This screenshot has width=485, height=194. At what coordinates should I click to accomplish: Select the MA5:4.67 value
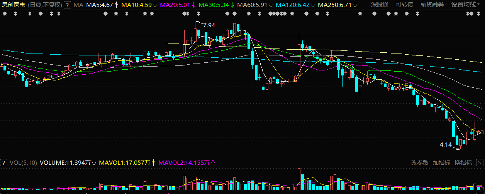[x=100, y=5]
